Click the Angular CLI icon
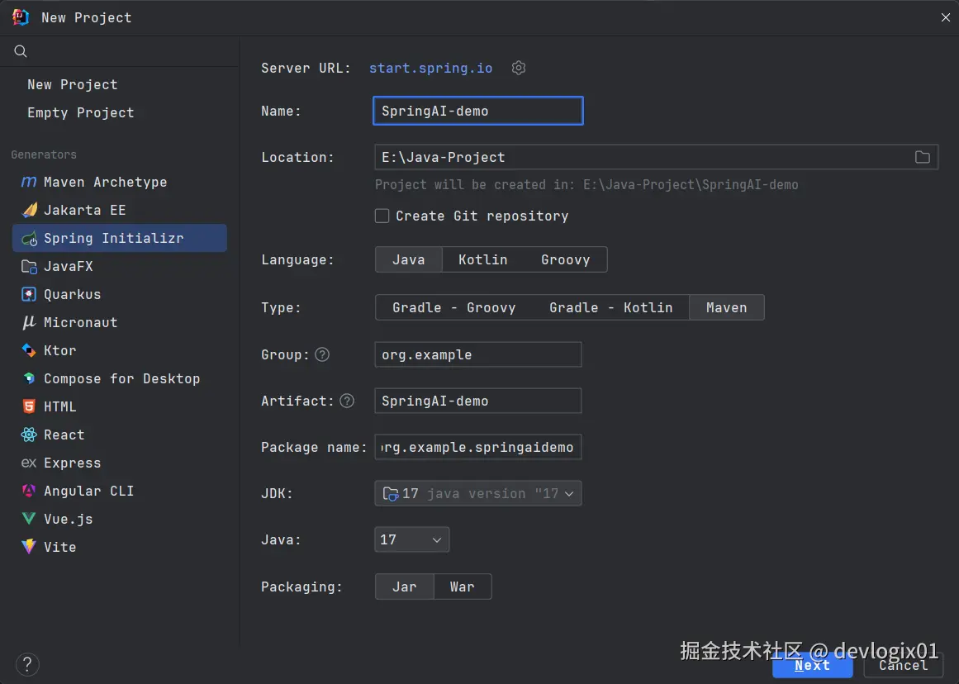This screenshot has width=959, height=684. [x=29, y=491]
